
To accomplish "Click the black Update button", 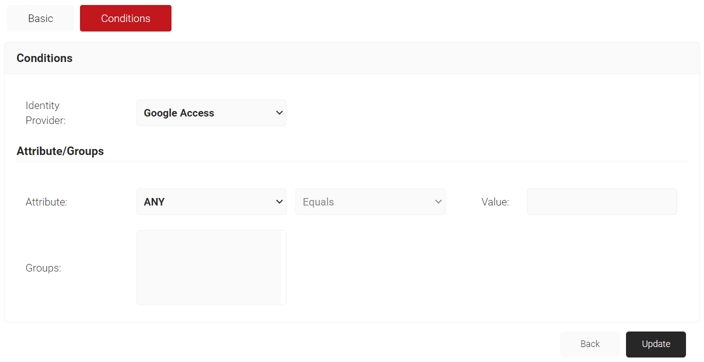I will click(655, 344).
